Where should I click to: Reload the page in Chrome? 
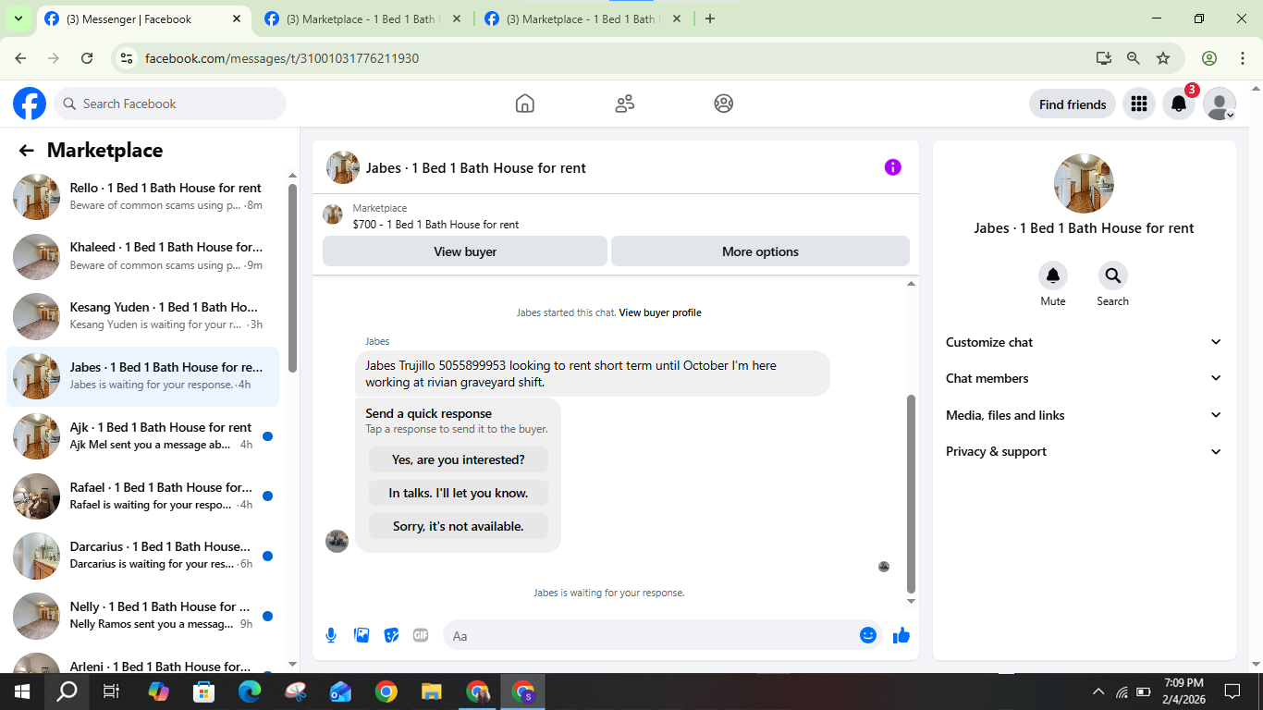(x=87, y=58)
